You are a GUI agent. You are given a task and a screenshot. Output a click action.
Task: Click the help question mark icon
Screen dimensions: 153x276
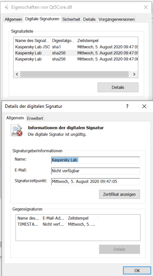[127, 106]
